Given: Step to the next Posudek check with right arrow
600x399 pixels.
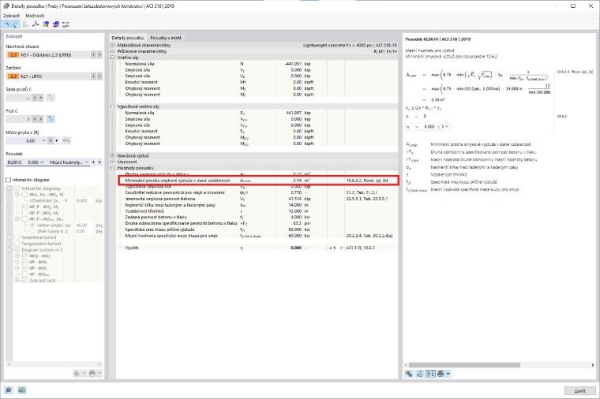Looking at the screenshot, I should (x=99, y=162).
